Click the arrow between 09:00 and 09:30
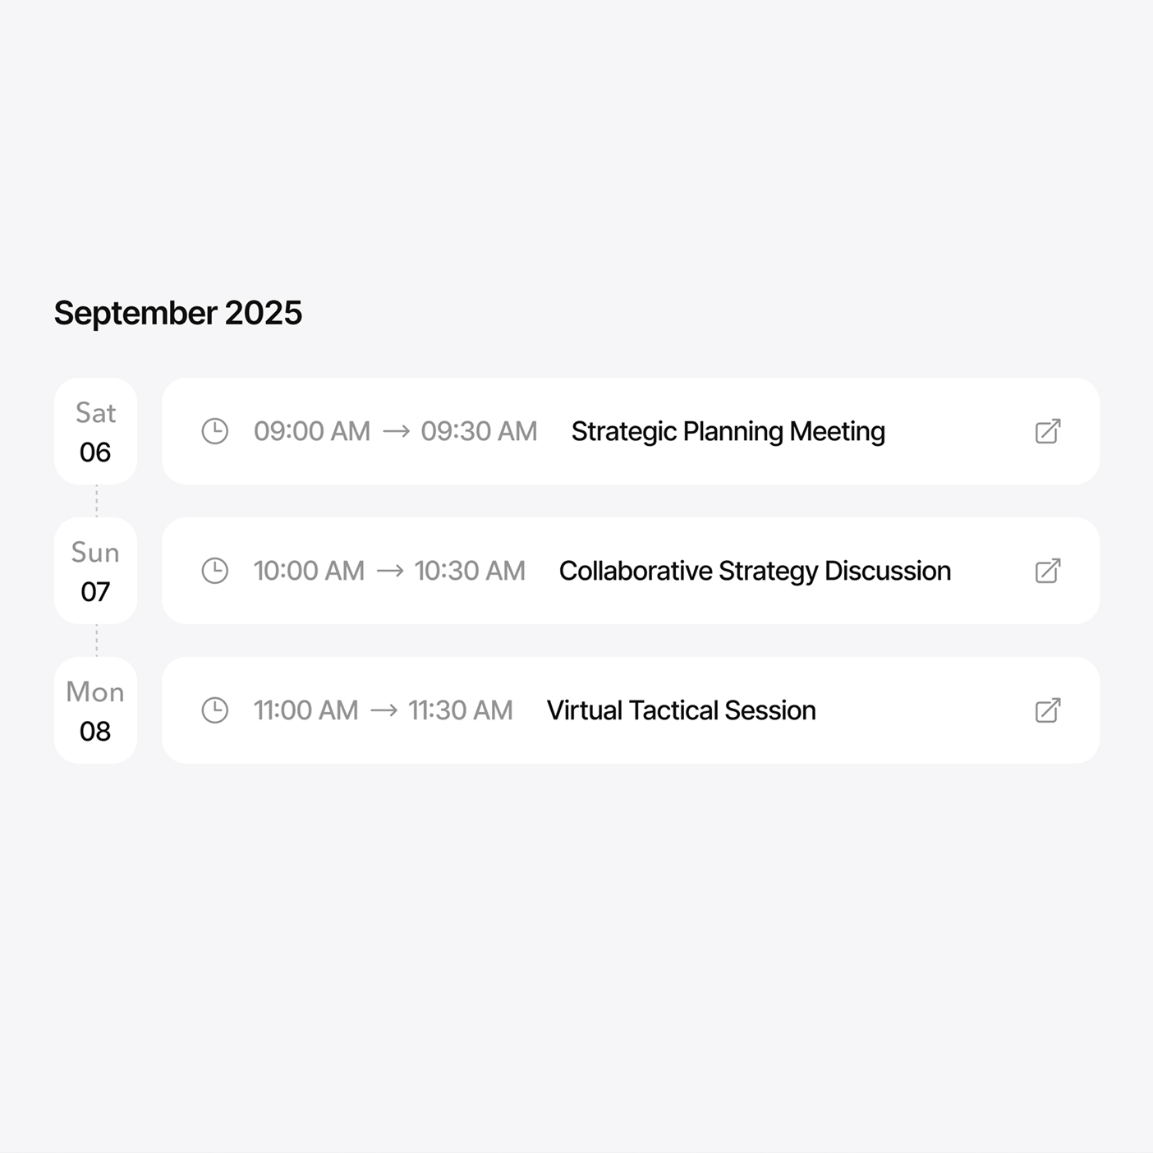 (x=397, y=431)
